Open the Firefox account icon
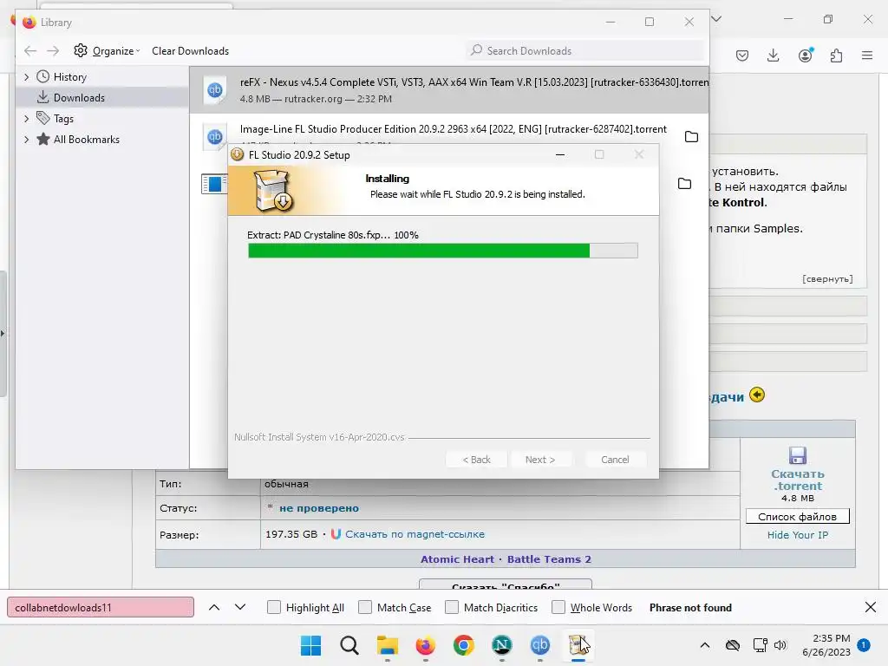 click(x=805, y=55)
